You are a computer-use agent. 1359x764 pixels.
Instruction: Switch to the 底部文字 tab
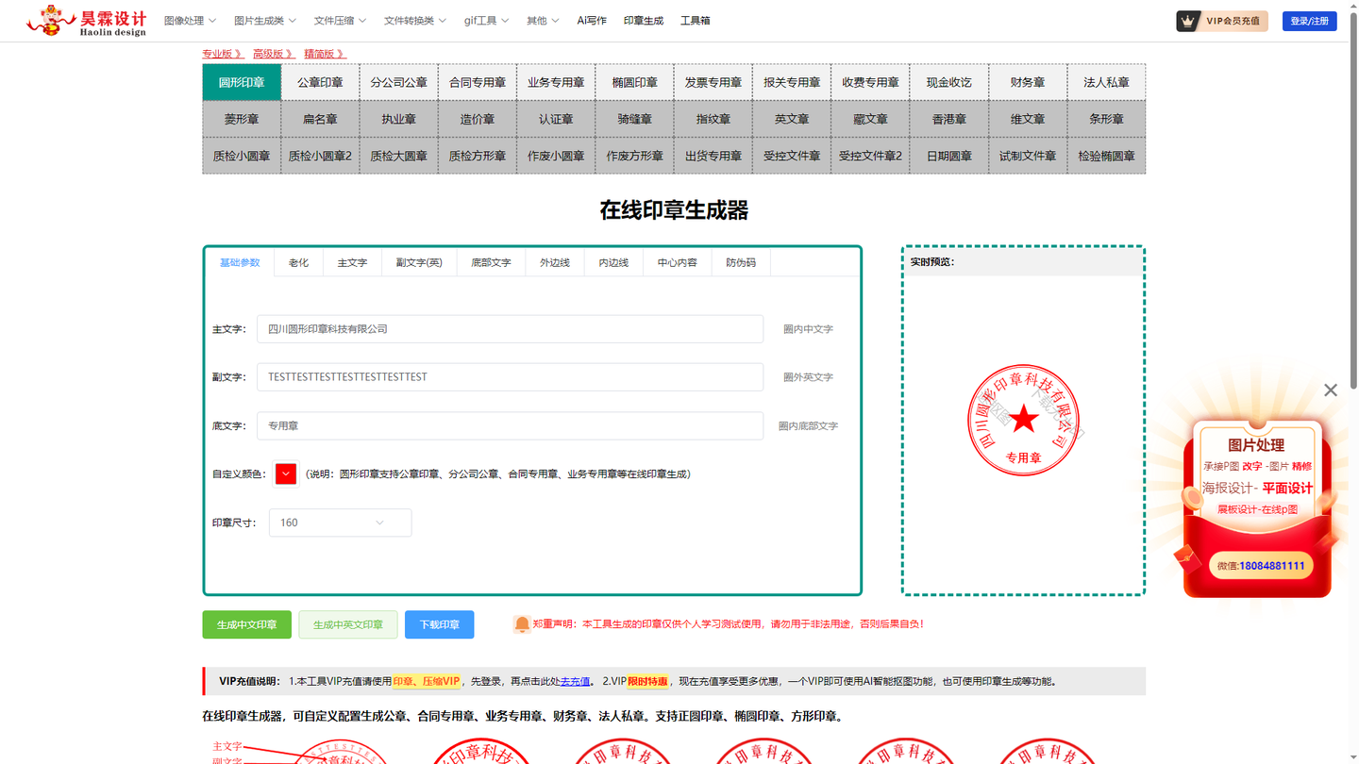[x=491, y=262]
